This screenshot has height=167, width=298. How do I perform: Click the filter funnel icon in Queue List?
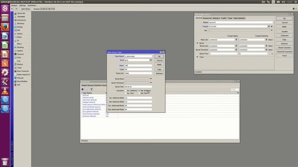point(91,89)
